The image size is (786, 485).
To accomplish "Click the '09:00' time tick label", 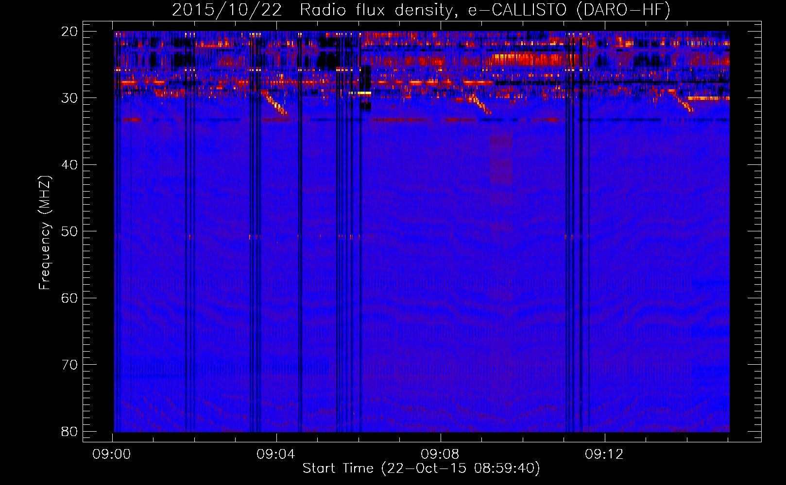I will click(x=112, y=454).
